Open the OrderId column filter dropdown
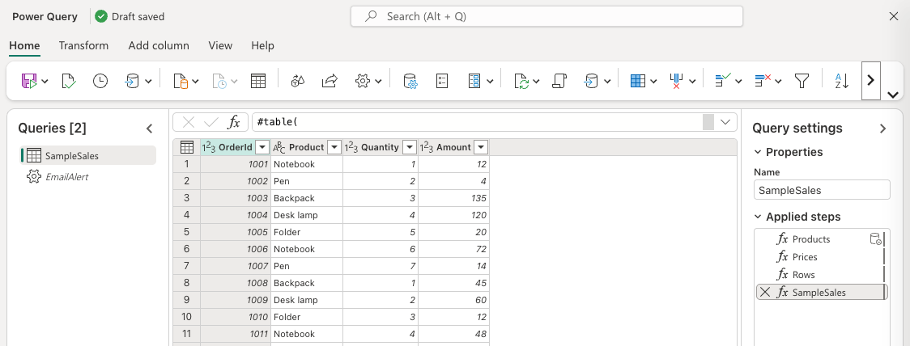This screenshot has width=910, height=346. pyautogui.click(x=263, y=147)
